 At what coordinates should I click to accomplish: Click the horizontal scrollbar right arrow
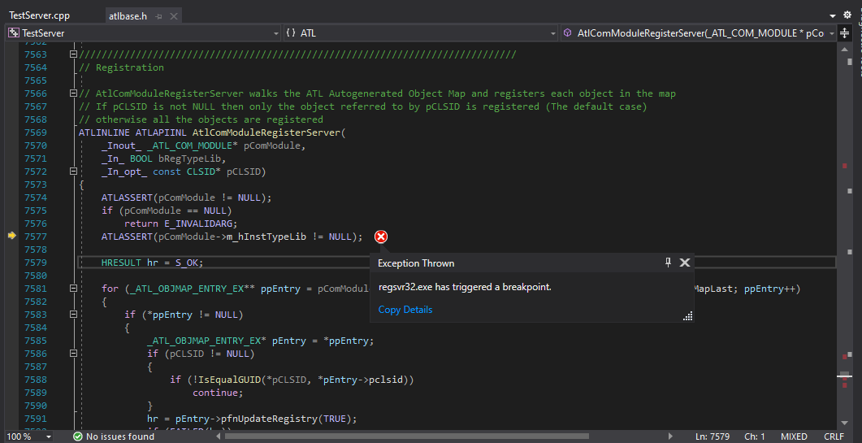point(670,436)
